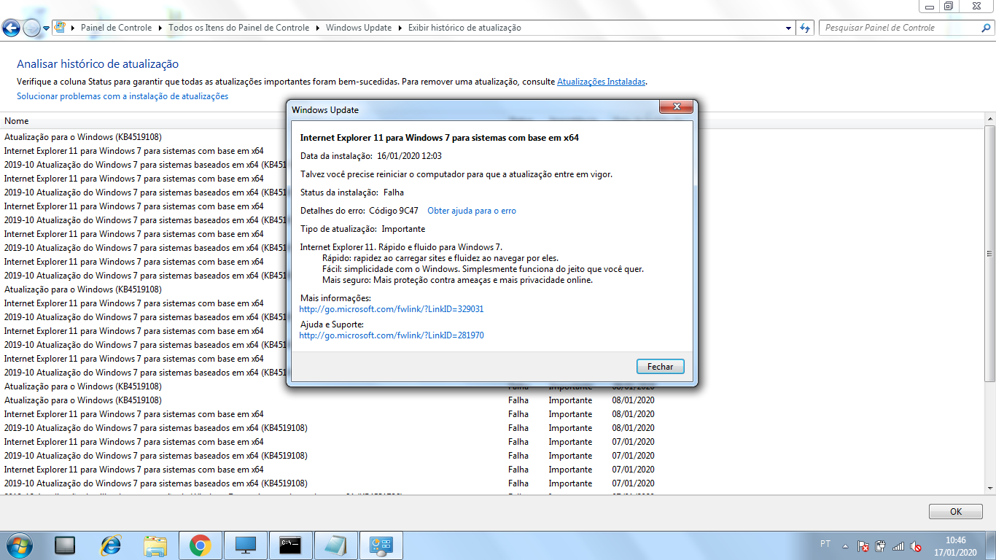Open Windows Explorer folder in taskbar
The width and height of the screenshot is (996, 560).
pyautogui.click(x=155, y=545)
